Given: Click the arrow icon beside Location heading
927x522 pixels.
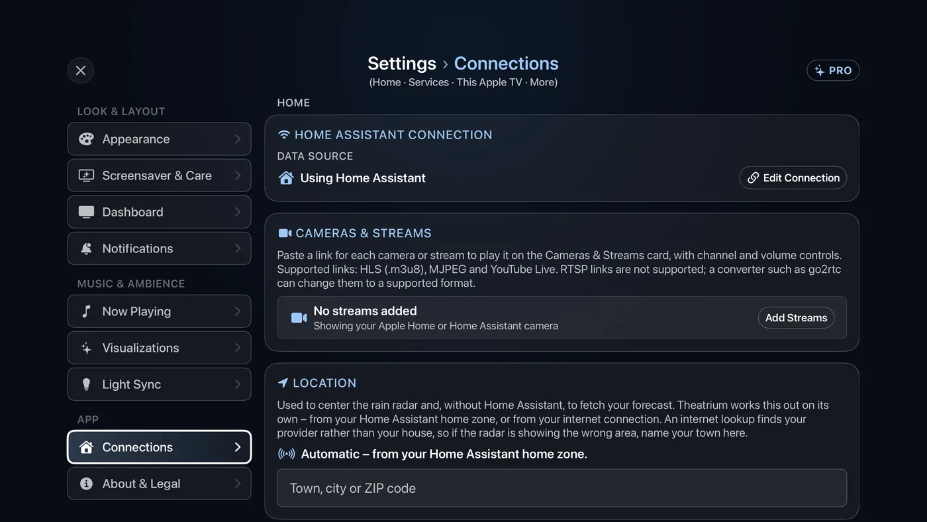Looking at the screenshot, I should pos(283,383).
